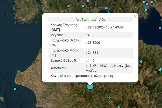Screen dimensions: 162x108
Task: Select the green marker southeast of the epicenter
Action: pos(110,97)
